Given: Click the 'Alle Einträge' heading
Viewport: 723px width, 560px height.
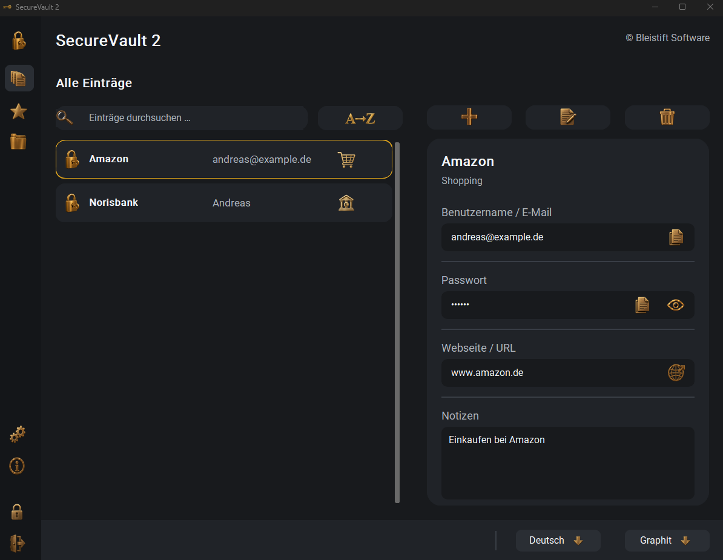Looking at the screenshot, I should tap(94, 83).
